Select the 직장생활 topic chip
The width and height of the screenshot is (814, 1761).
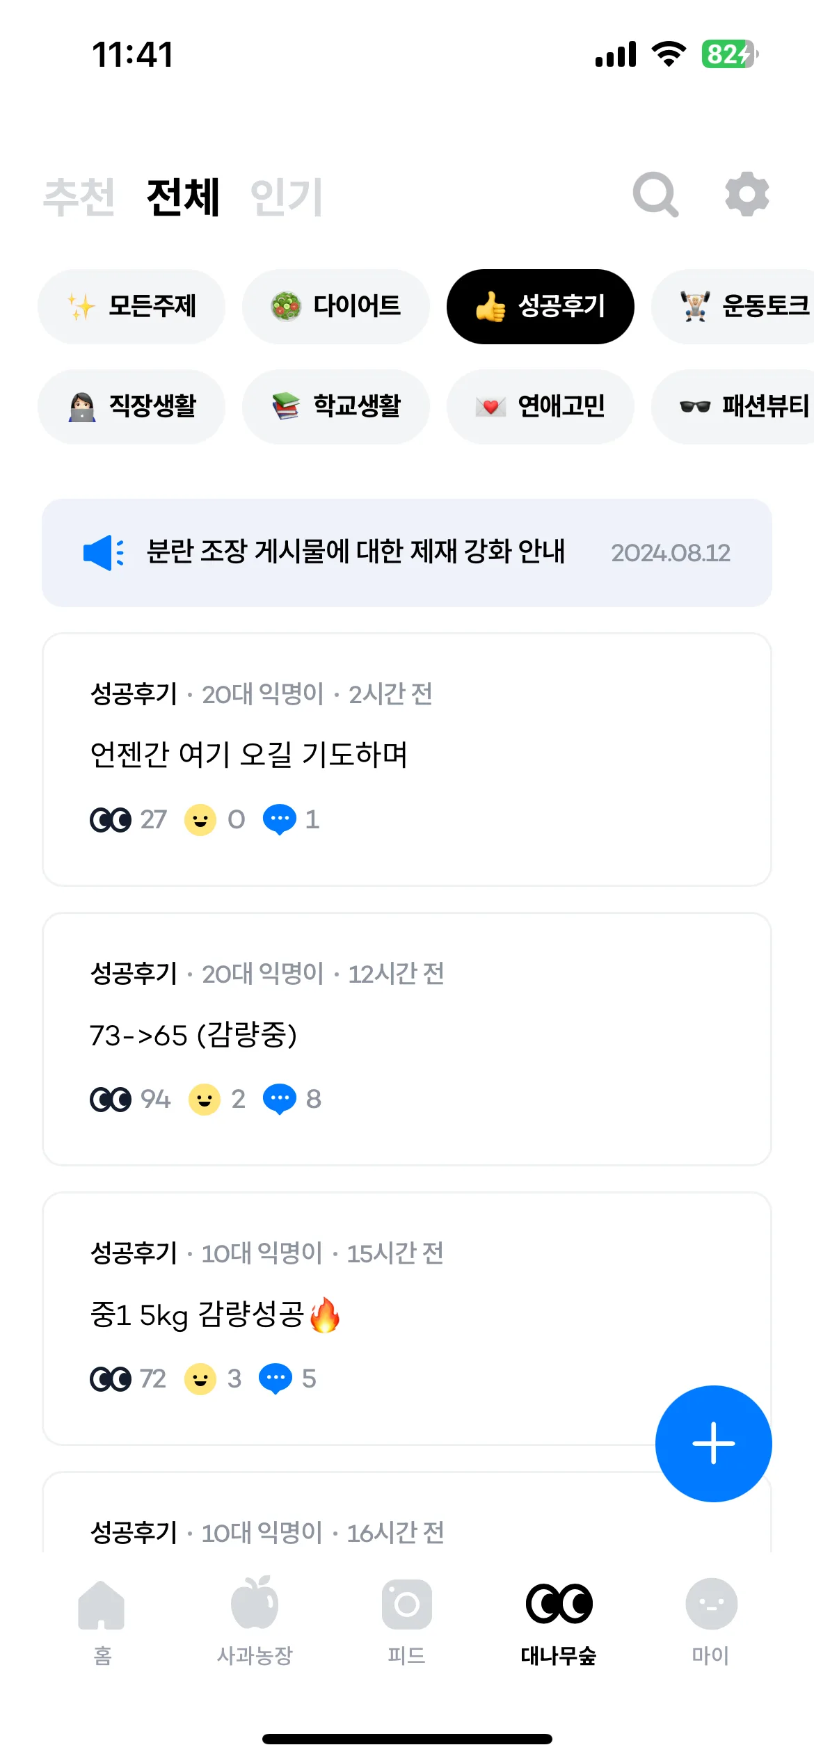point(131,406)
